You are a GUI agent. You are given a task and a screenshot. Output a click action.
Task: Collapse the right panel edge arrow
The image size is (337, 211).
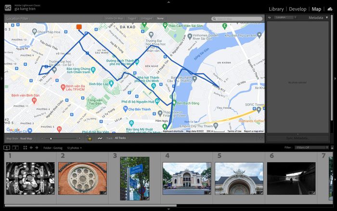pos(335,79)
